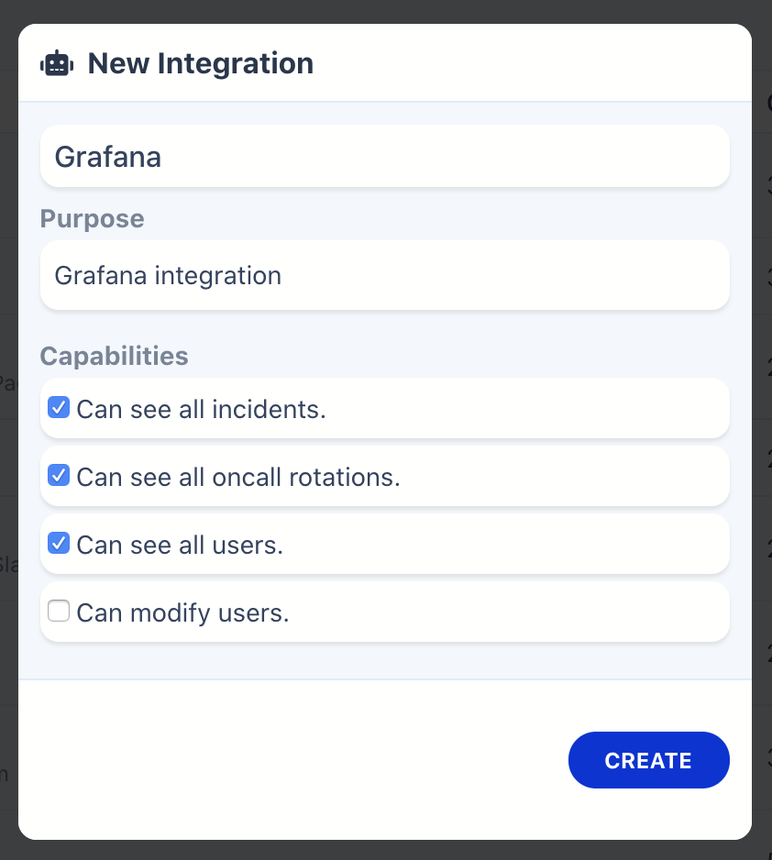Click the Purpose field label

(x=92, y=219)
